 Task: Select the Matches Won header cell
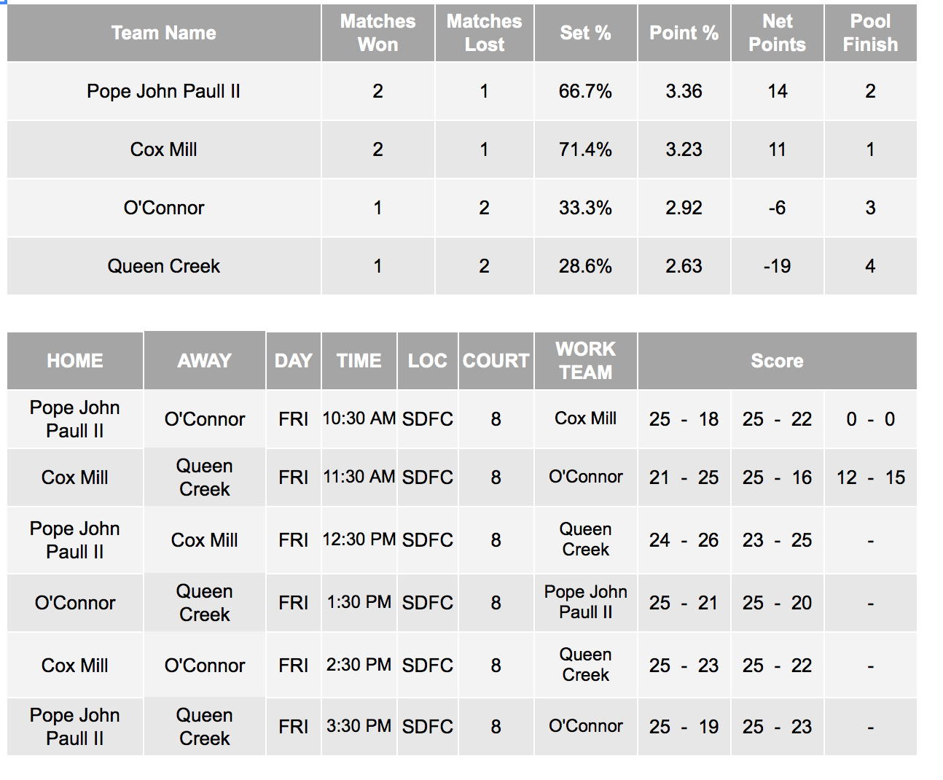pyautogui.click(x=377, y=33)
